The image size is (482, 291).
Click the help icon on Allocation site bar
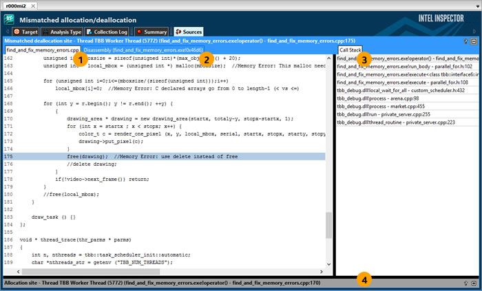(465, 283)
